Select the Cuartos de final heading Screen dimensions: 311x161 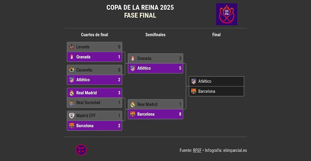click(x=95, y=35)
